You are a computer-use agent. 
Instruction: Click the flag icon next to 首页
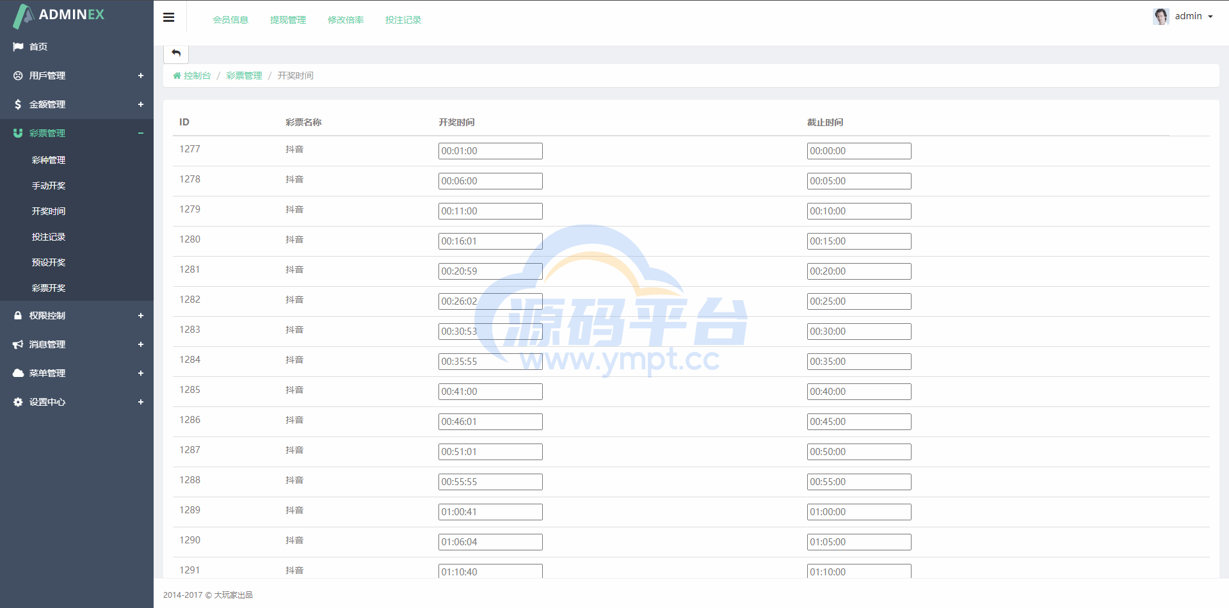pyautogui.click(x=18, y=47)
